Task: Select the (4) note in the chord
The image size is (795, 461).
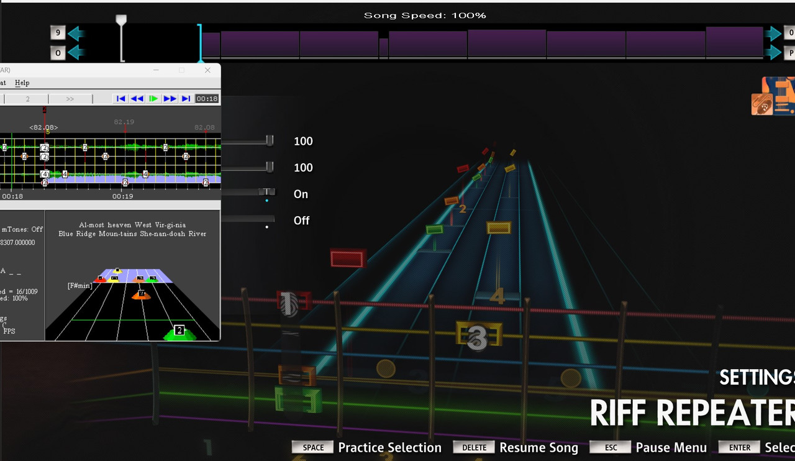Action: pos(45,174)
